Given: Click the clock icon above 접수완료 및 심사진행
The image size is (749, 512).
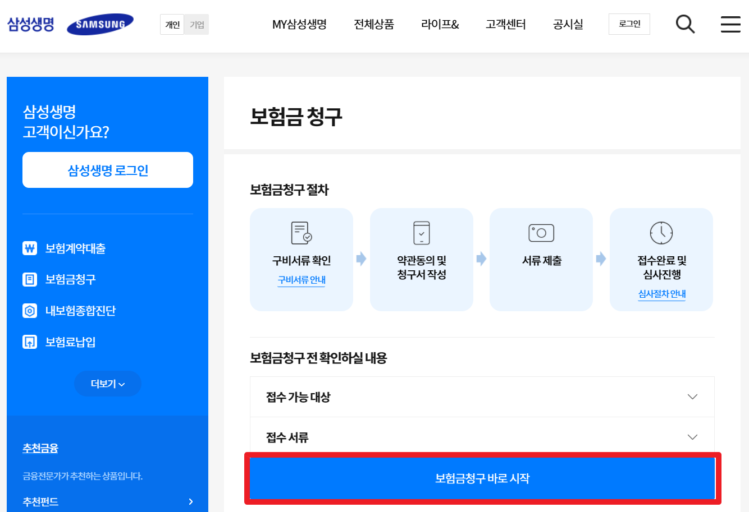Looking at the screenshot, I should click(661, 233).
